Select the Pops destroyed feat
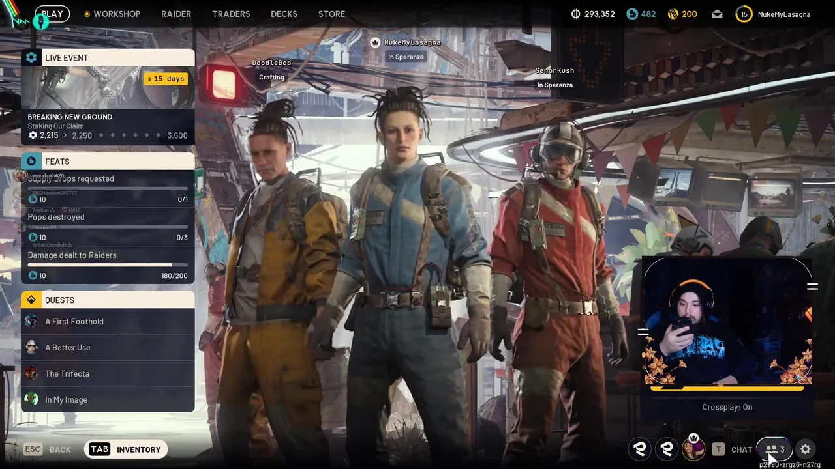835x469 pixels. (x=108, y=227)
